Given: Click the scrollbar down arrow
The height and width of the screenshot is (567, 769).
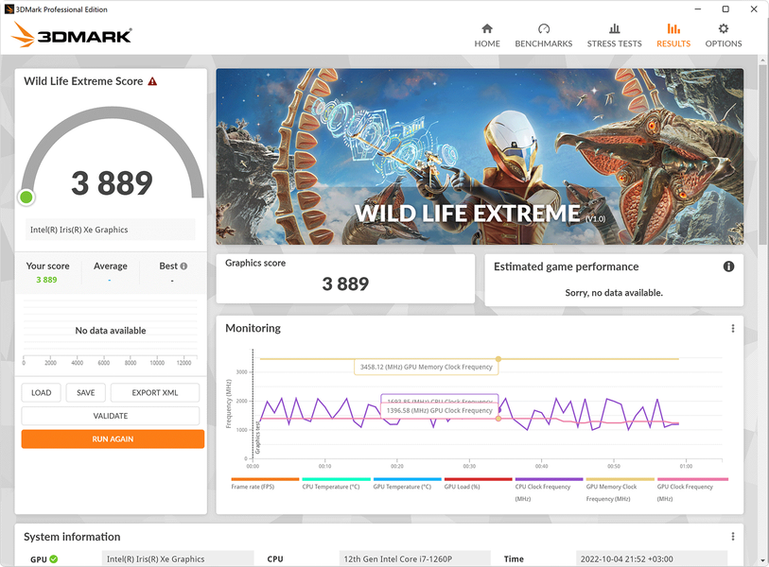Looking at the screenshot, I should coord(762,559).
